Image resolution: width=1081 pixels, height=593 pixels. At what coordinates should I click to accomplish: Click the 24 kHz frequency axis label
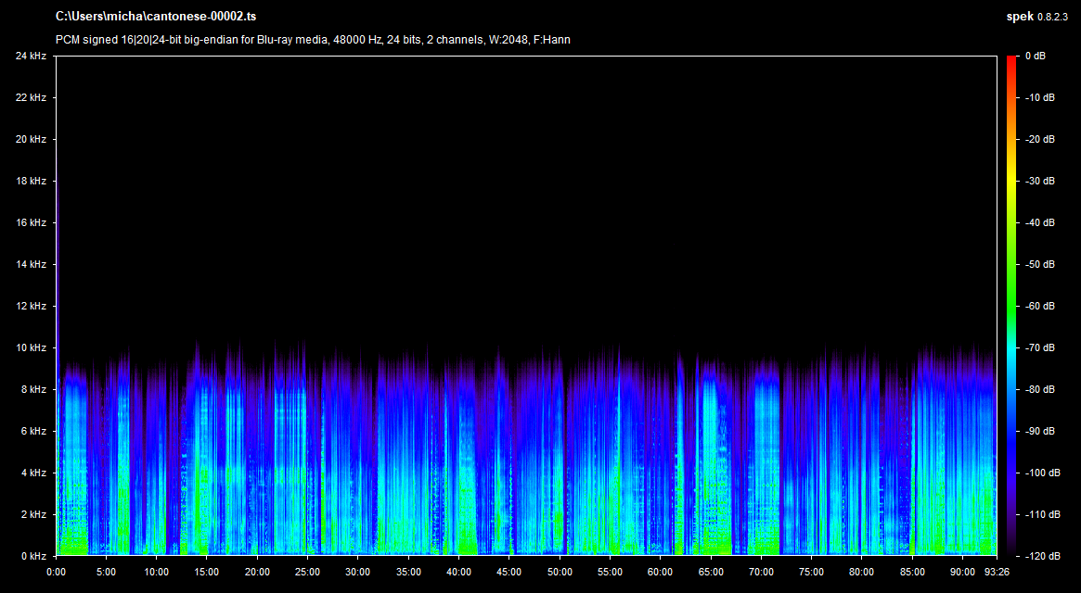click(x=31, y=57)
